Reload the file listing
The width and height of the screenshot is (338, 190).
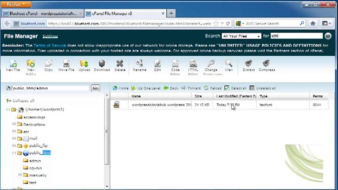coord(213,88)
